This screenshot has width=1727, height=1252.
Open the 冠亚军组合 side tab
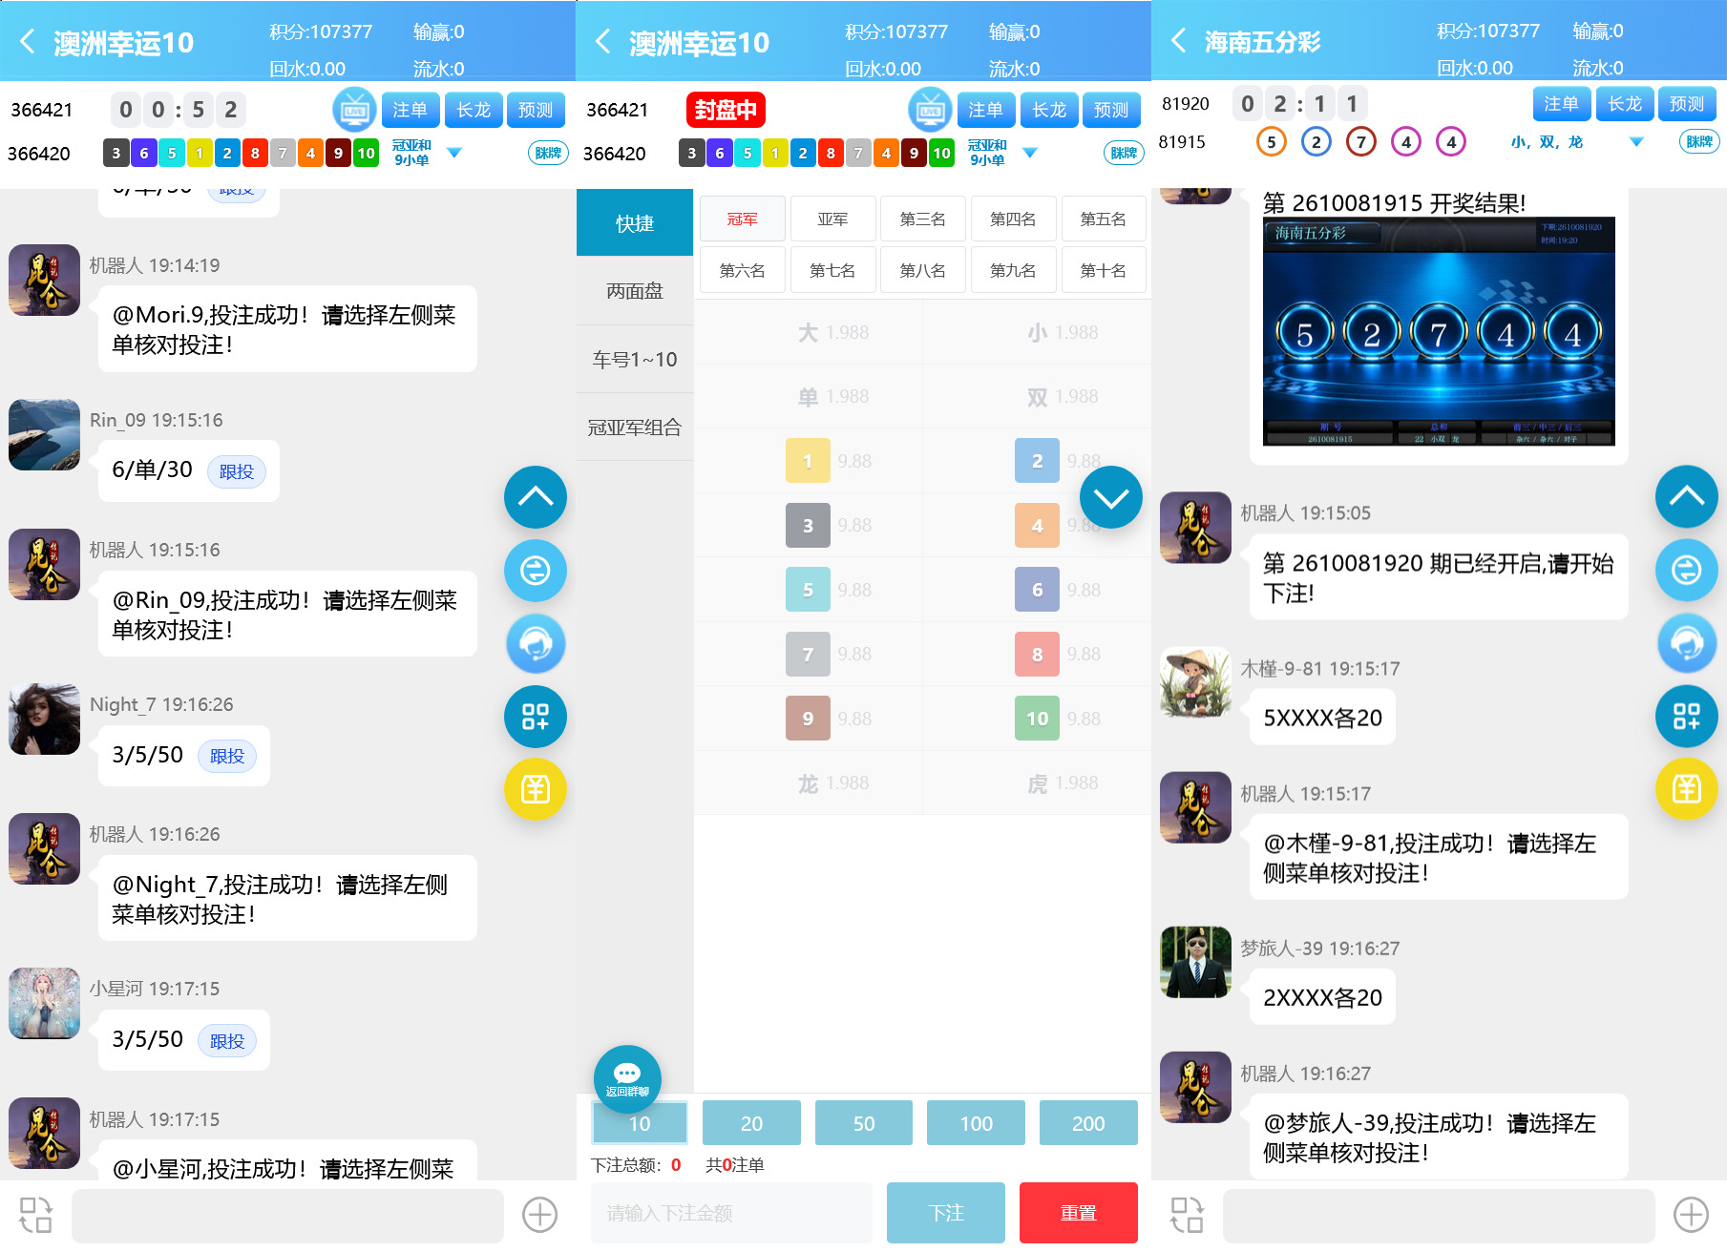pyautogui.click(x=635, y=428)
